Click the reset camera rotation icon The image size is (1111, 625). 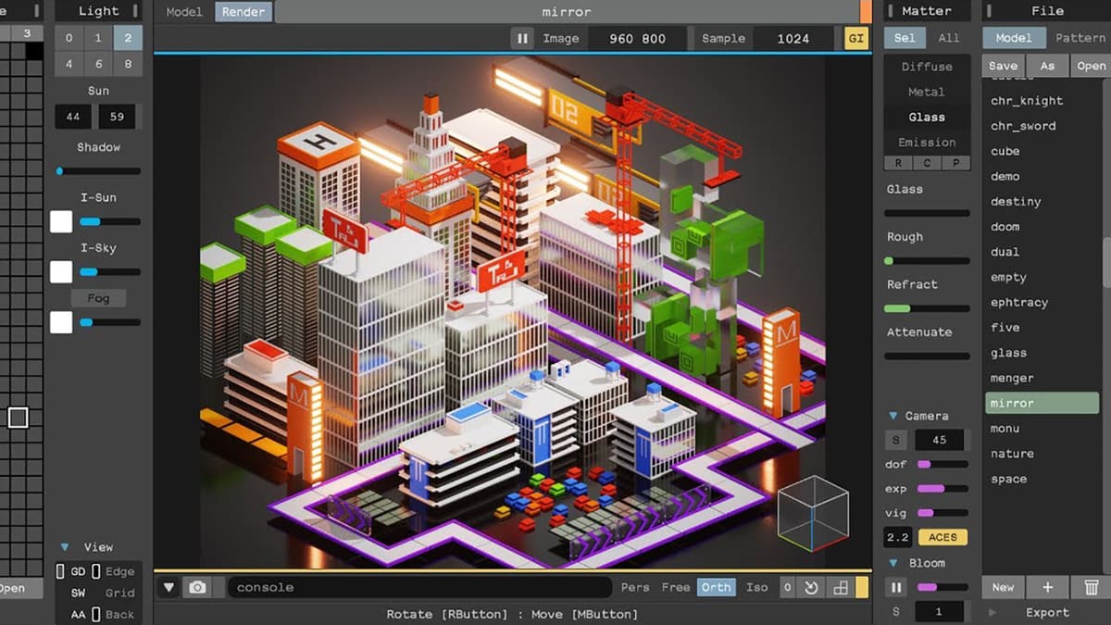click(812, 587)
